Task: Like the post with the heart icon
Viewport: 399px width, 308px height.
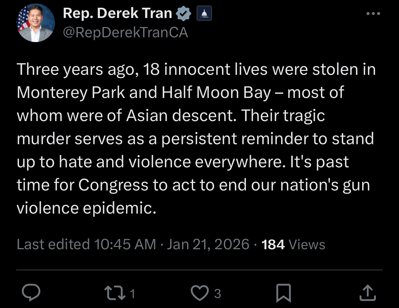Action: click(x=199, y=293)
